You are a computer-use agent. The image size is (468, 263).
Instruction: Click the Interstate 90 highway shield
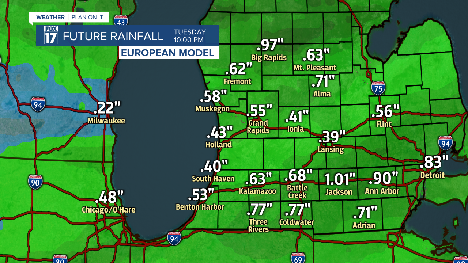(x=35, y=182)
